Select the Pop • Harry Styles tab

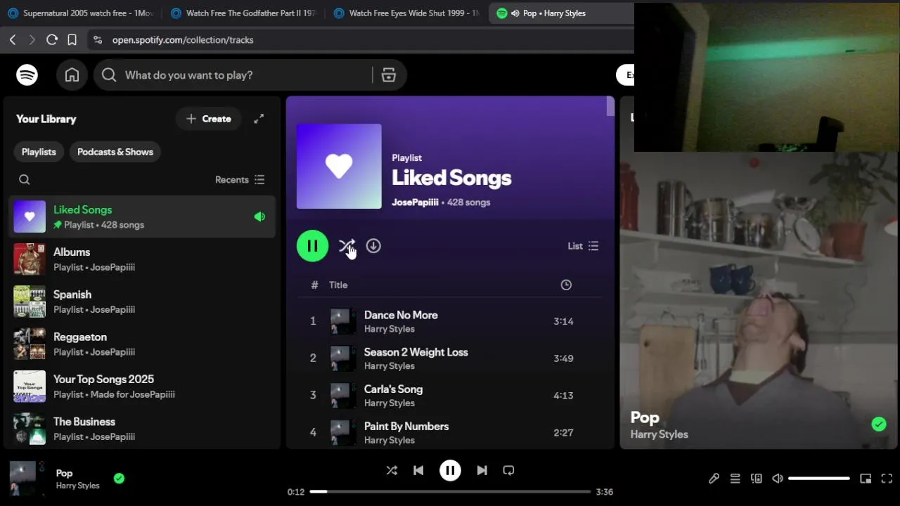(561, 13)
